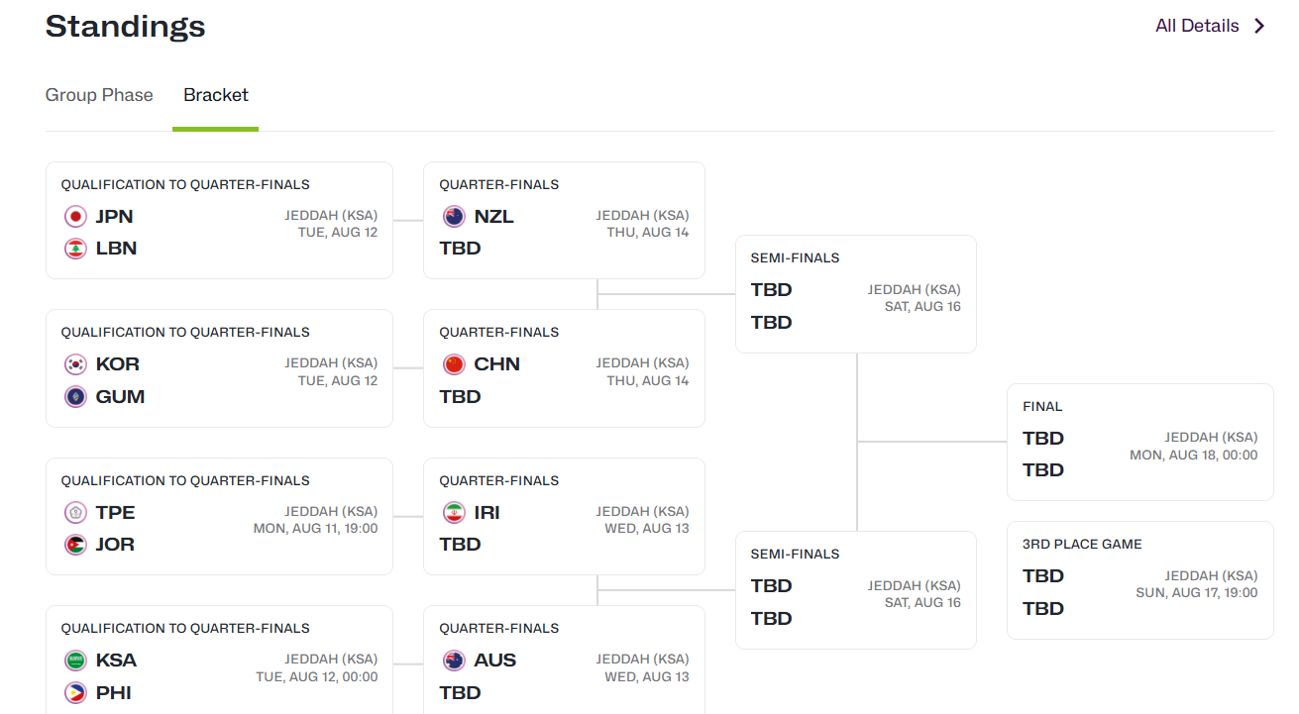Click the New Zealand flag icon
This screenshot has width=1299, height=714.
(454, 217)
